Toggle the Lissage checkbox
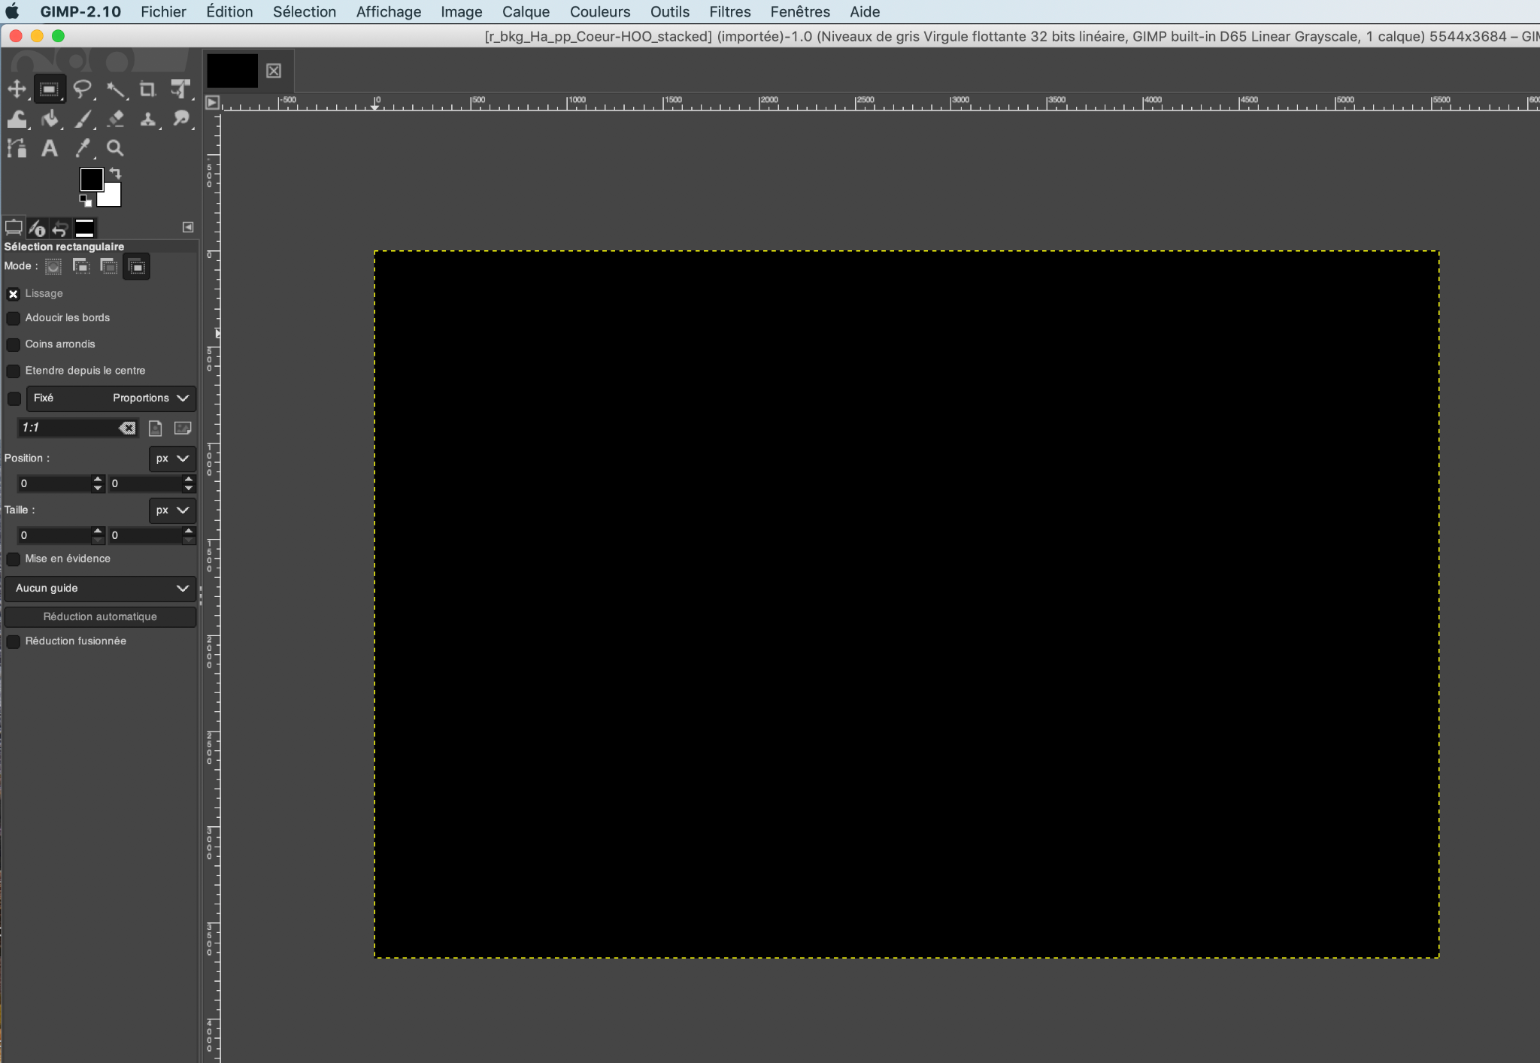Viewport: 1540px width, 1063px height. pos(13,294)
